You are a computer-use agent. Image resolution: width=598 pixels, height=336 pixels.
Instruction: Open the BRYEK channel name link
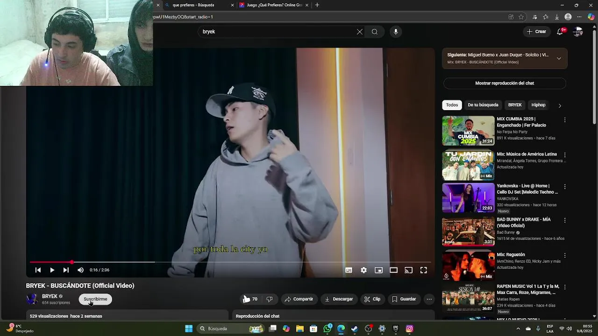[x=50, y=296]
